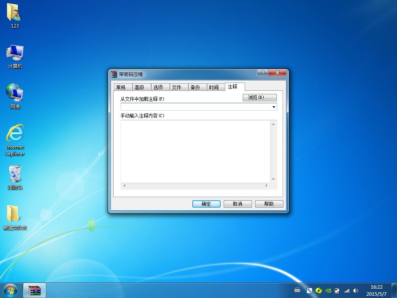
Task: Click the horizontal scroll right arrow
Action: (267, 185)
